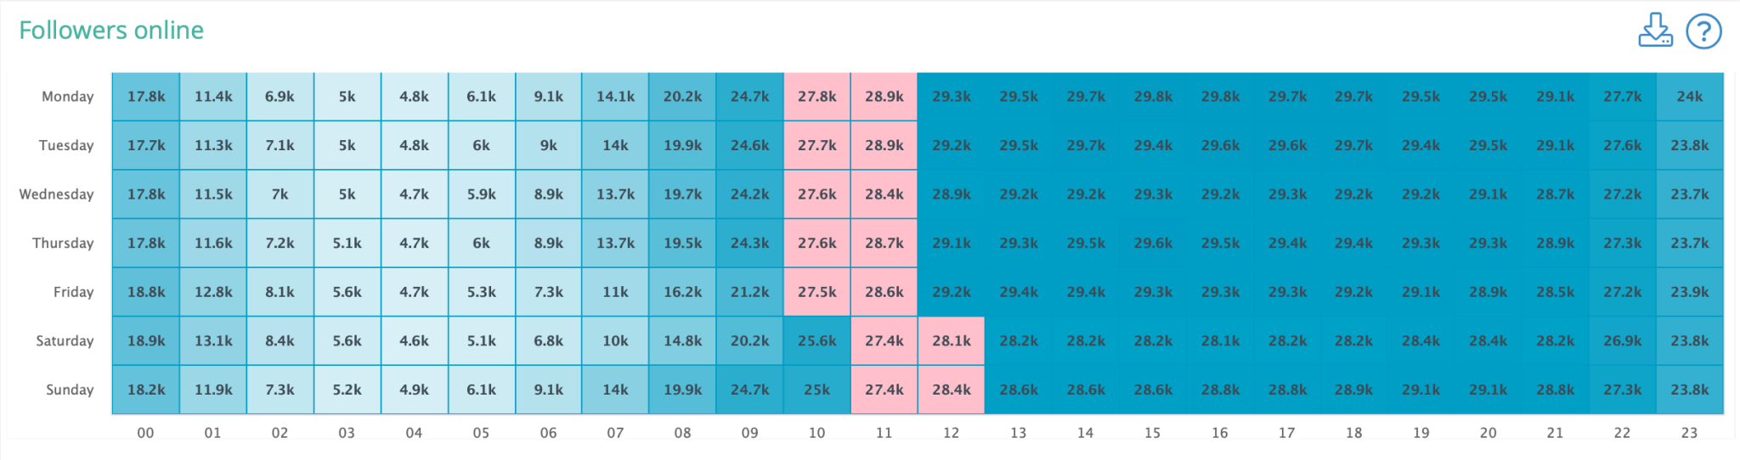The height and width of the screenshot is (460, 1740).
Task: Click Thursday's 29.6k cell at hour 15
Action: pos(1152,244)
